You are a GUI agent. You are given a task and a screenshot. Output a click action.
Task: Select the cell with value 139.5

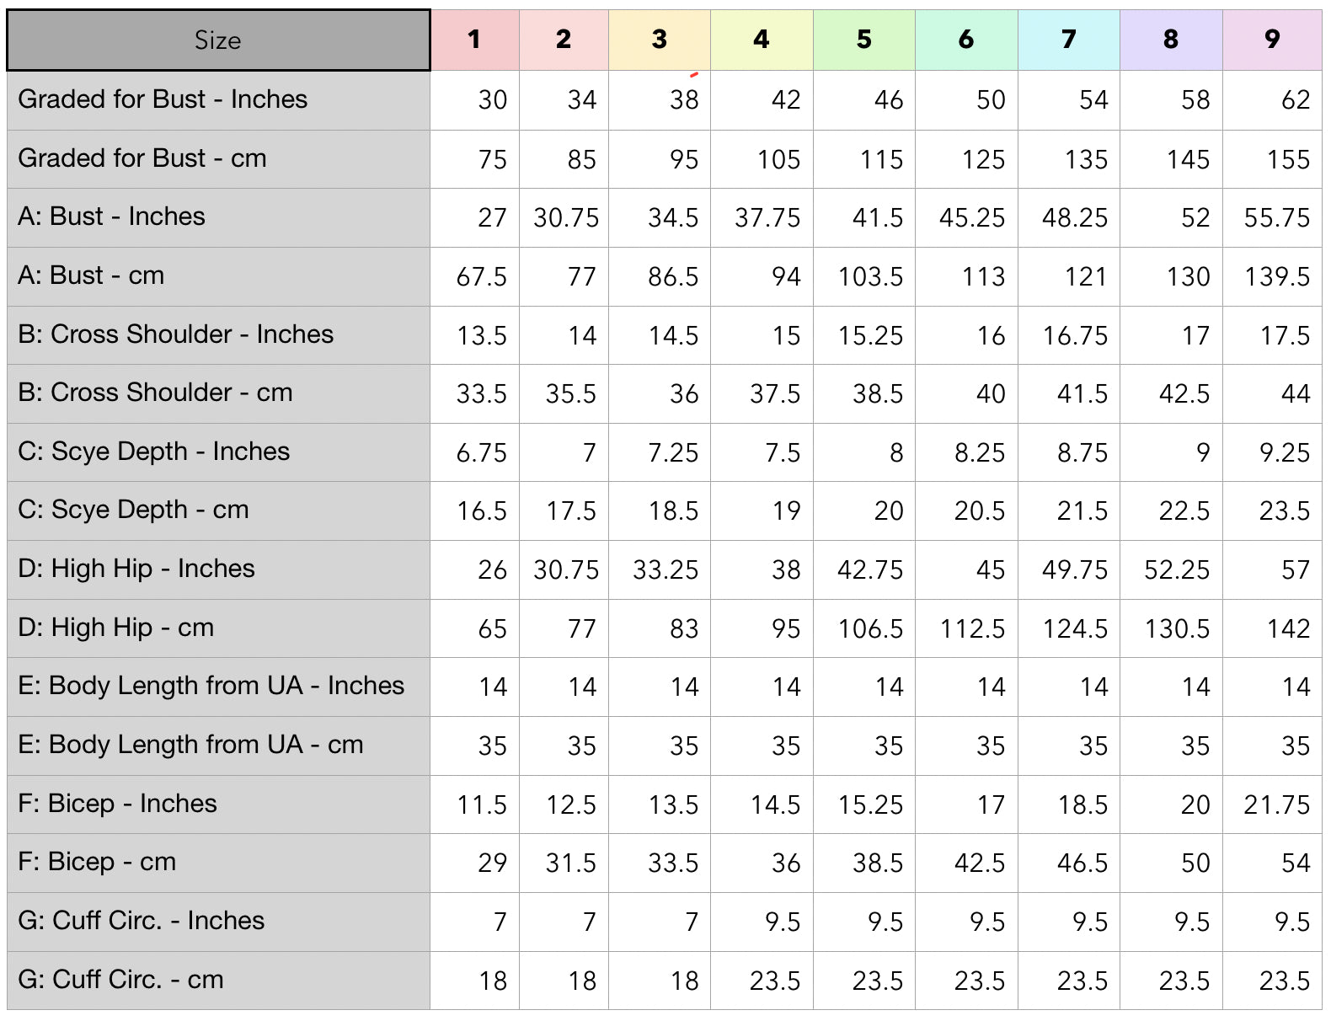point(1277,277)
